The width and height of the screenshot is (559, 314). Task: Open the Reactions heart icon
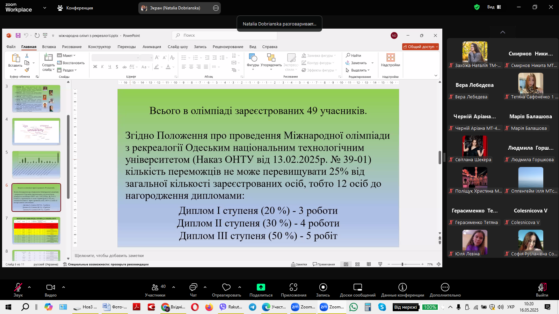226,287
